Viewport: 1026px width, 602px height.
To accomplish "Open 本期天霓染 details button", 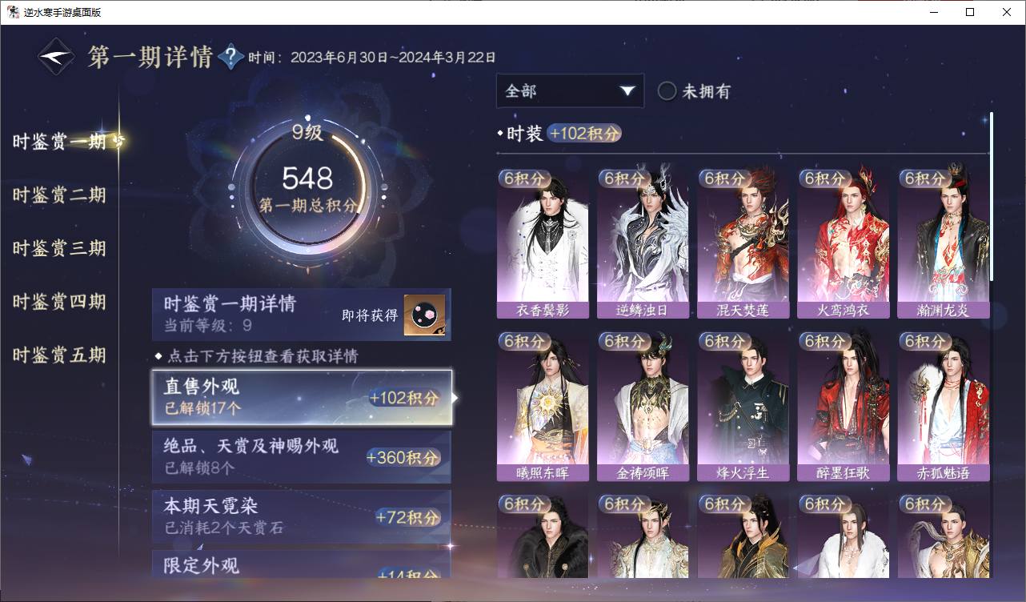I will coord(302,516).
